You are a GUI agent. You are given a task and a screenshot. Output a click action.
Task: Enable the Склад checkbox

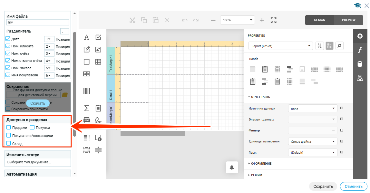tap(9, 143)
